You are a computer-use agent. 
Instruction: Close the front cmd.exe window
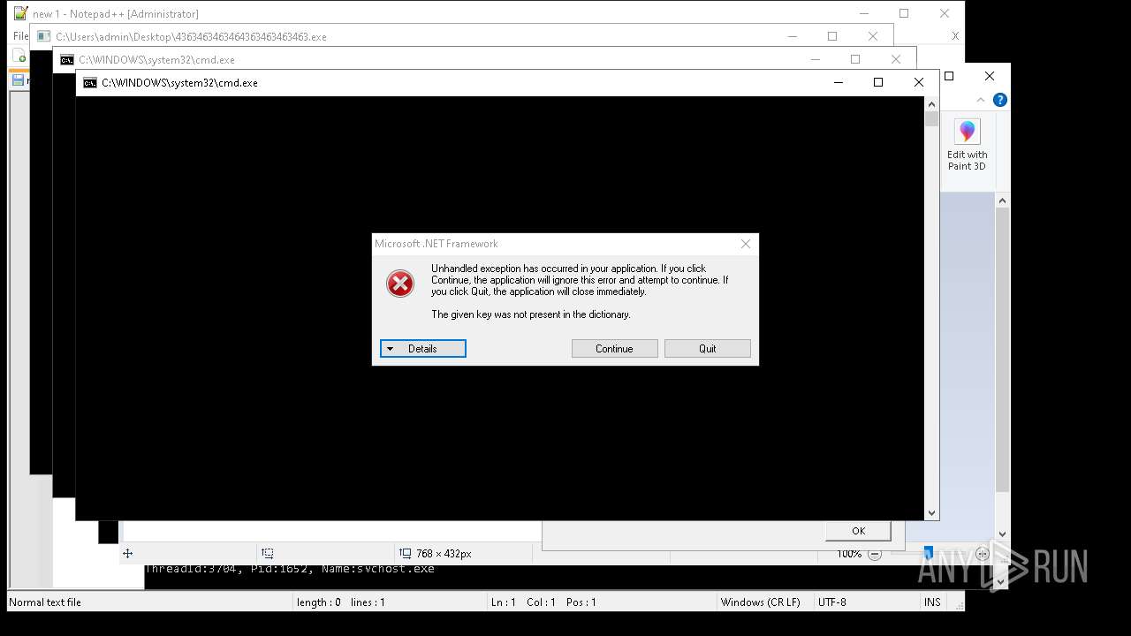[919, 82]
